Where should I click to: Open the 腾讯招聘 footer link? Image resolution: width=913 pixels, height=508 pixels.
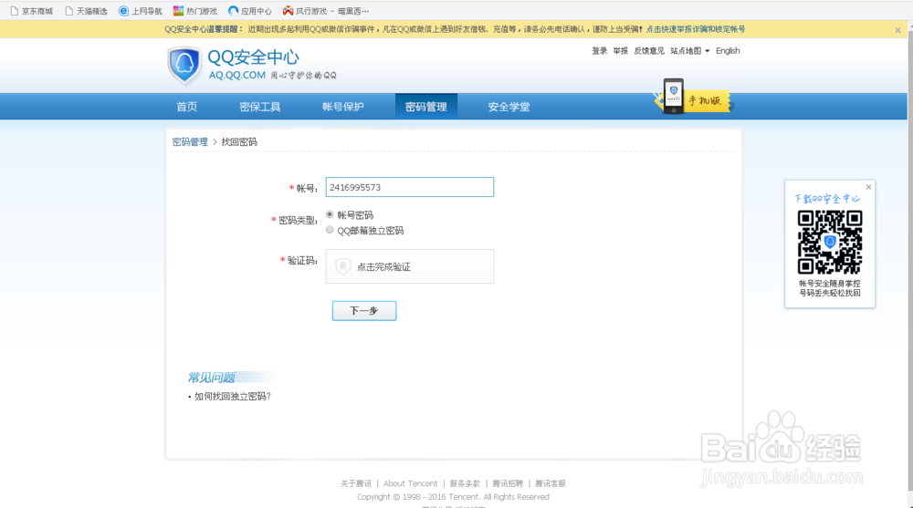tap(508, 483)
